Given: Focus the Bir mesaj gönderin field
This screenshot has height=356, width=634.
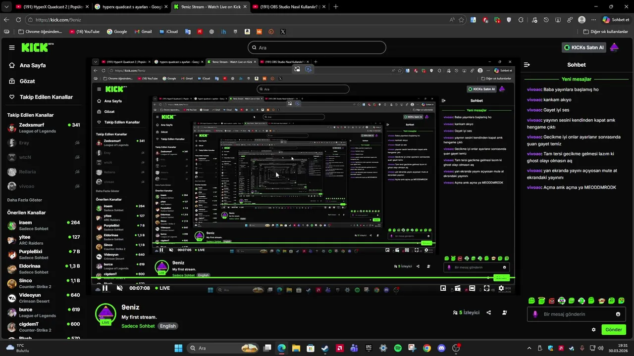Looking at the screenshot, I should point(577,314).
